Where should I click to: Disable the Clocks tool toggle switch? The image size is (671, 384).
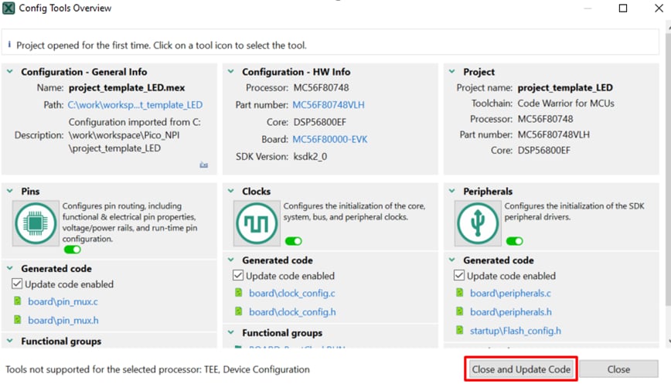(293, 242)
